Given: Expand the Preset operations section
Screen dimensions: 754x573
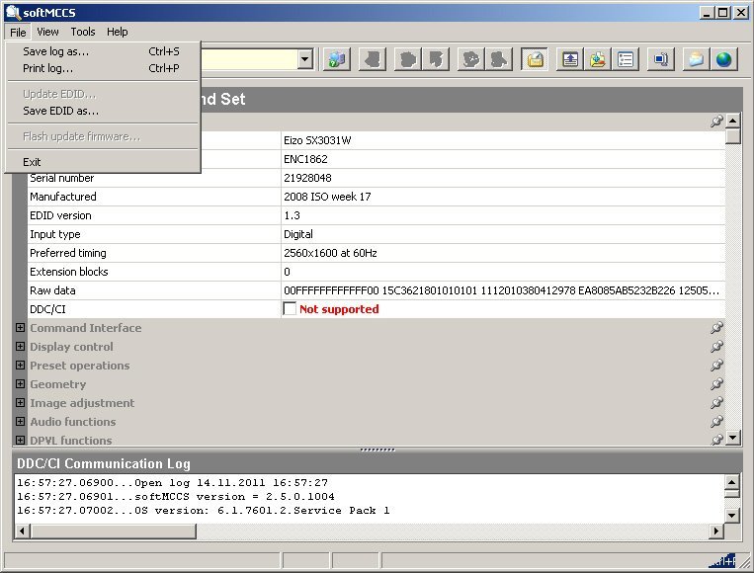Looking at the screenshot, I should (x=20, y=365).
